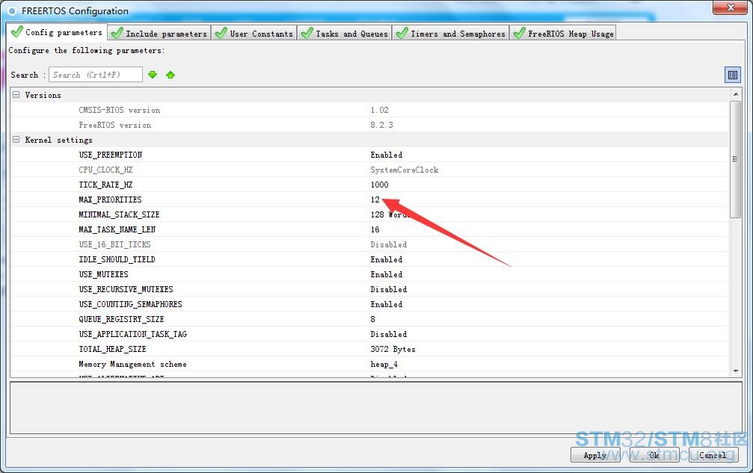Click the scrollbar up arrow
The width and height of the screenshot is (753, 473).
[735, 94]
